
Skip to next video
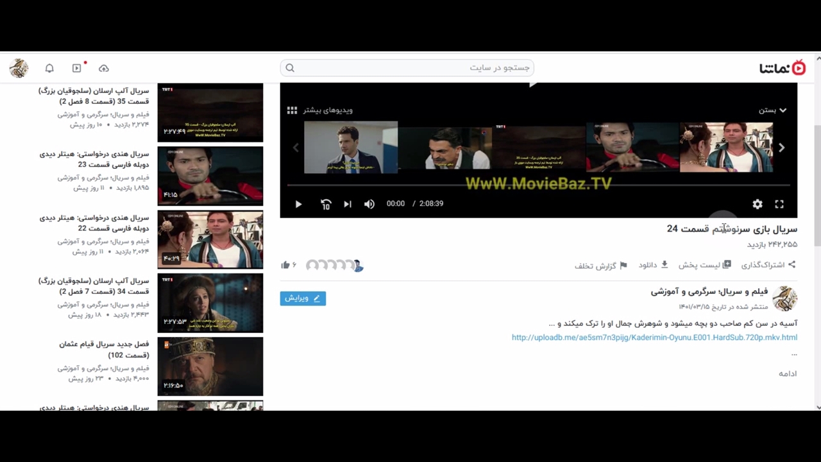[x=348, y=204]
